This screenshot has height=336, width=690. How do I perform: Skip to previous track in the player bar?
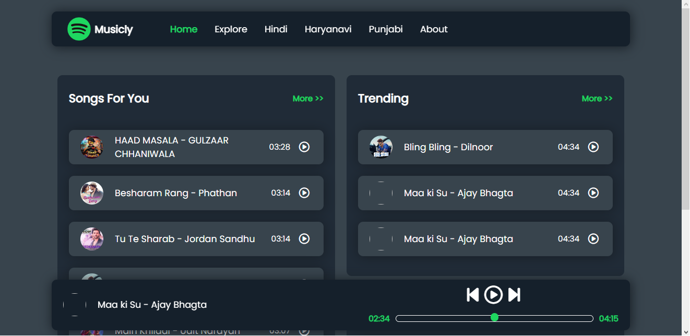point(472,295)
